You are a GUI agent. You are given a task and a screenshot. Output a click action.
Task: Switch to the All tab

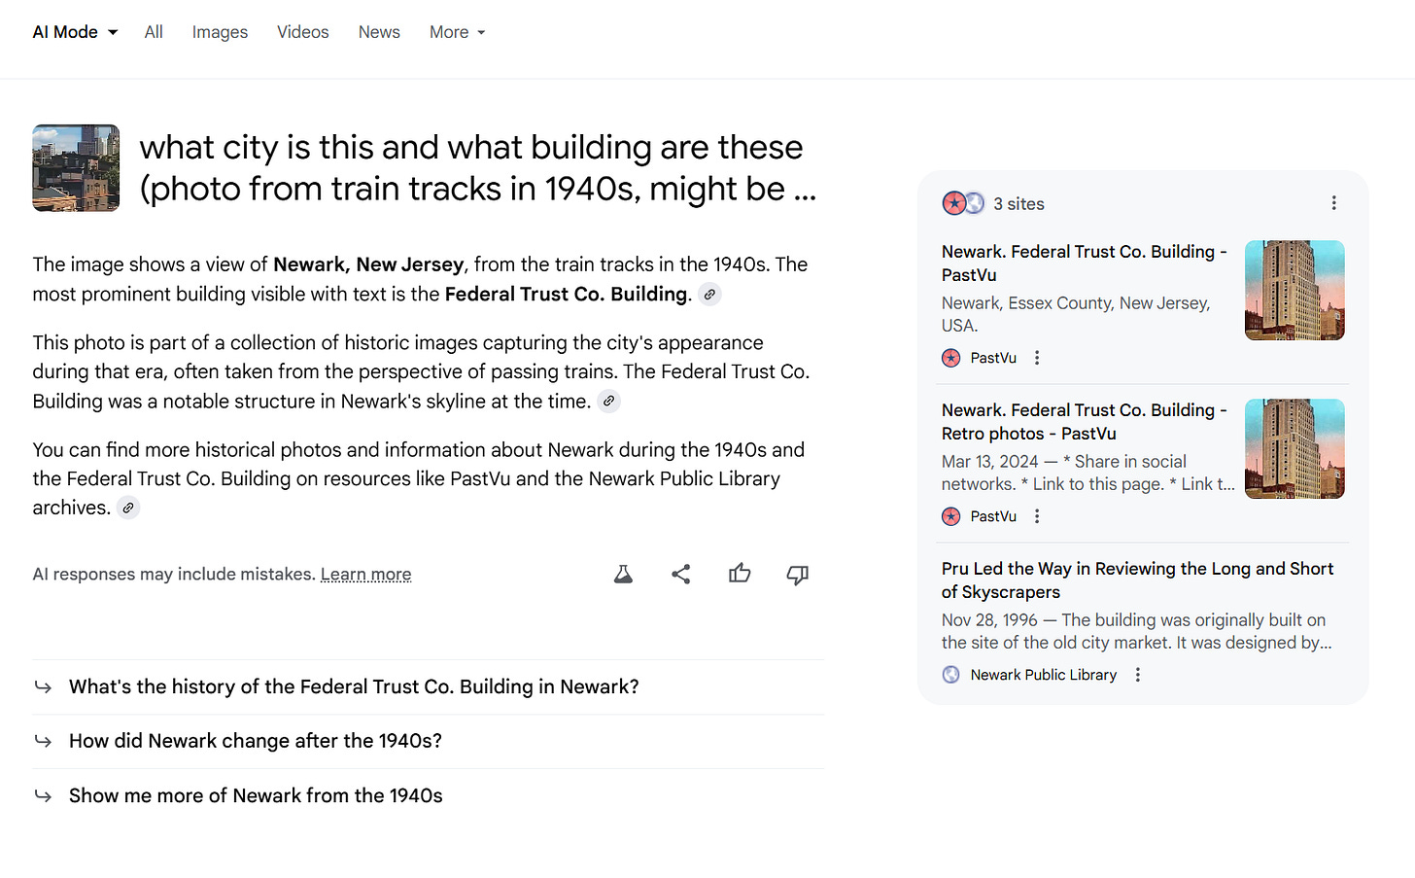[154, 32]
